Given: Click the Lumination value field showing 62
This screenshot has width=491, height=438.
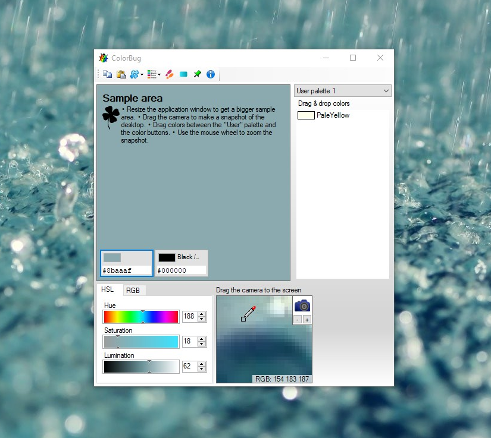Looking at the screenshot, I should click(x=190, y=367).
